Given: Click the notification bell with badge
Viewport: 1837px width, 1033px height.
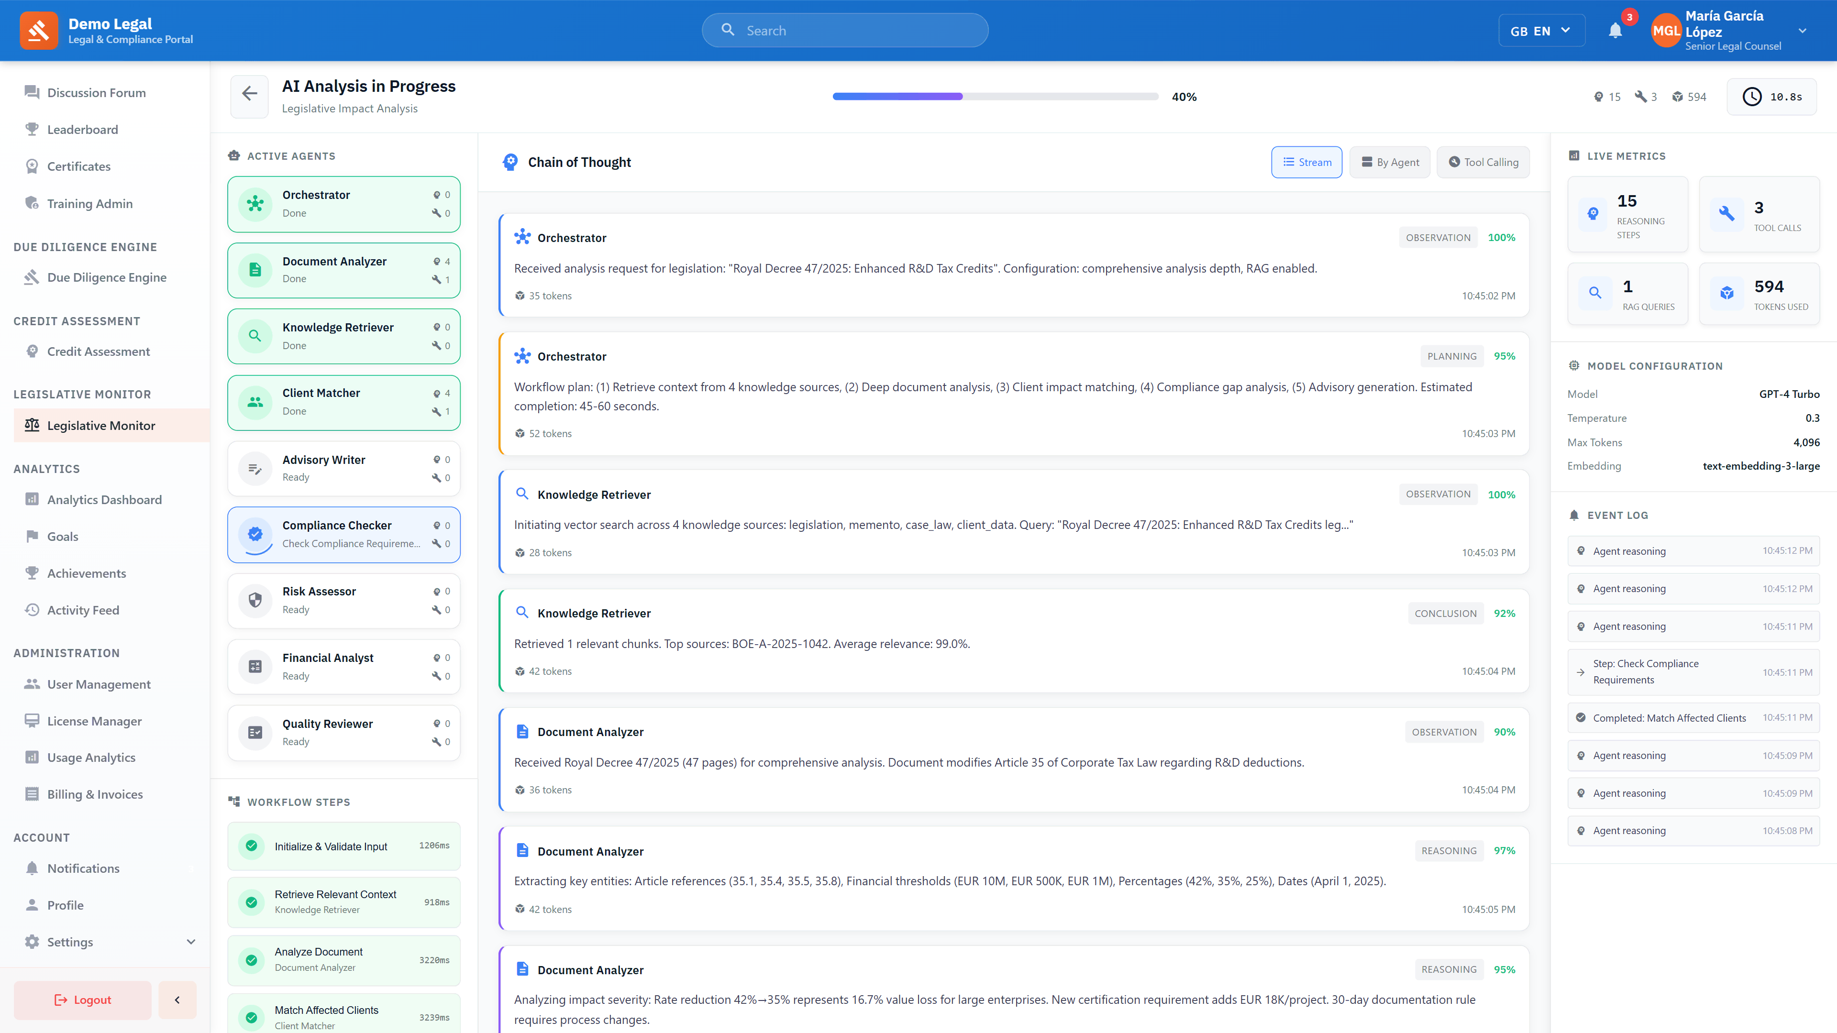Looking at the screenshot, I should click(1615, 30).
